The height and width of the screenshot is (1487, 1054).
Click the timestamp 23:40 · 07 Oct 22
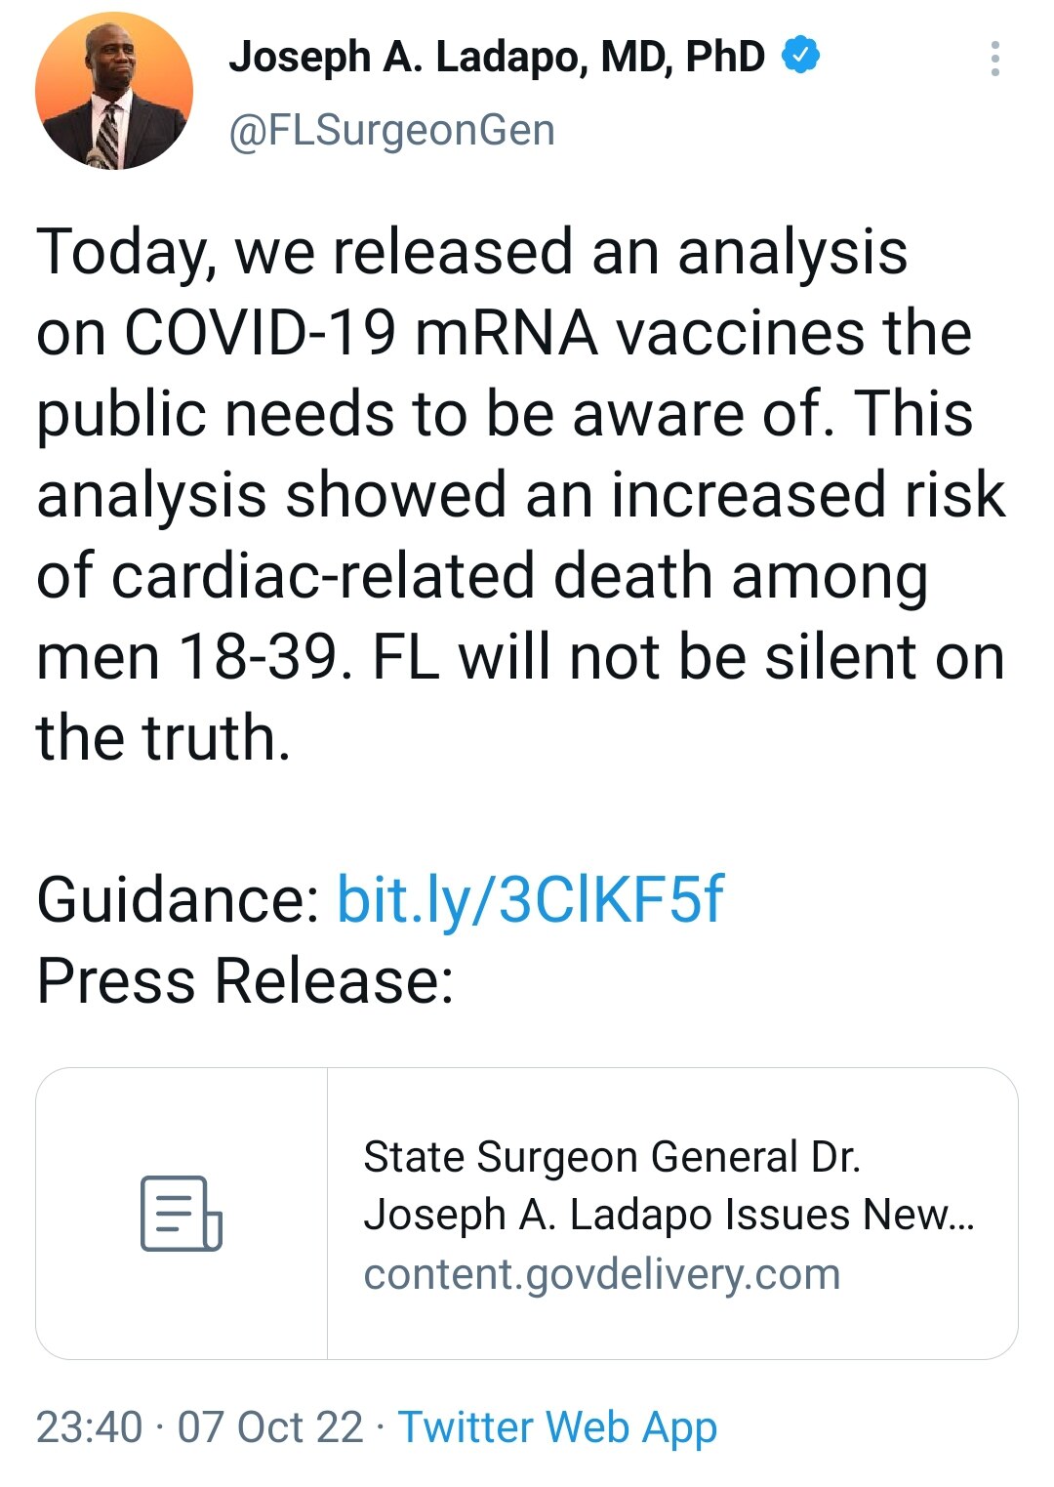[x=195, y=1426]
